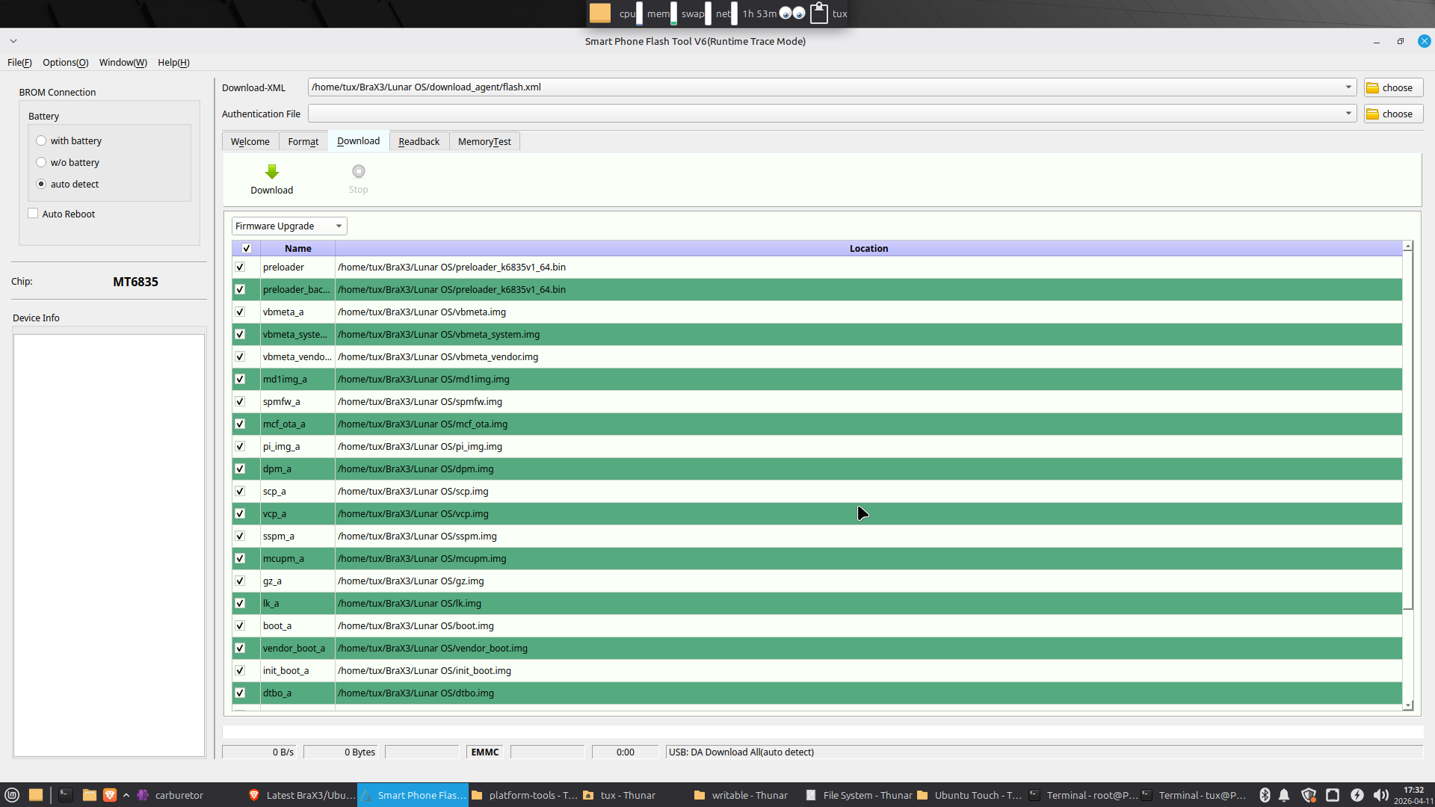Open Bluetooth icon in system tray
The height and width of the screenshot is (807, 1435).
pos(1265,795)
